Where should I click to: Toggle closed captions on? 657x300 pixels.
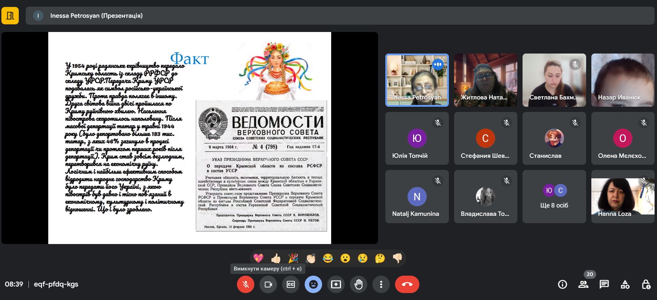coord(291,284)
